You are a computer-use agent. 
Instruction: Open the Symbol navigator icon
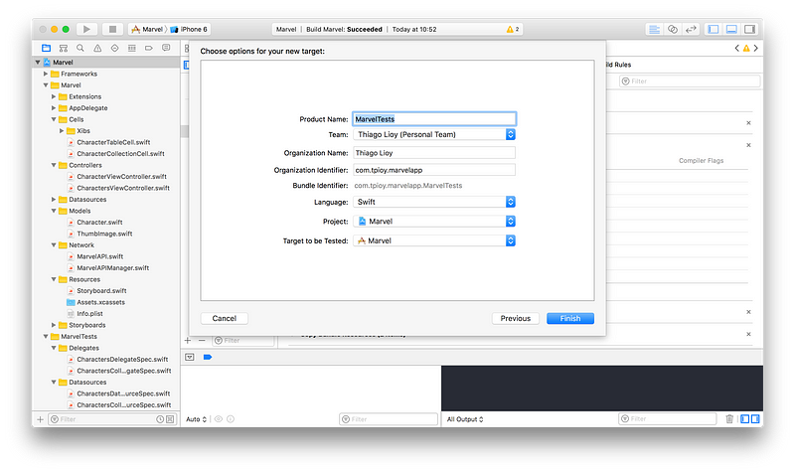64,48
